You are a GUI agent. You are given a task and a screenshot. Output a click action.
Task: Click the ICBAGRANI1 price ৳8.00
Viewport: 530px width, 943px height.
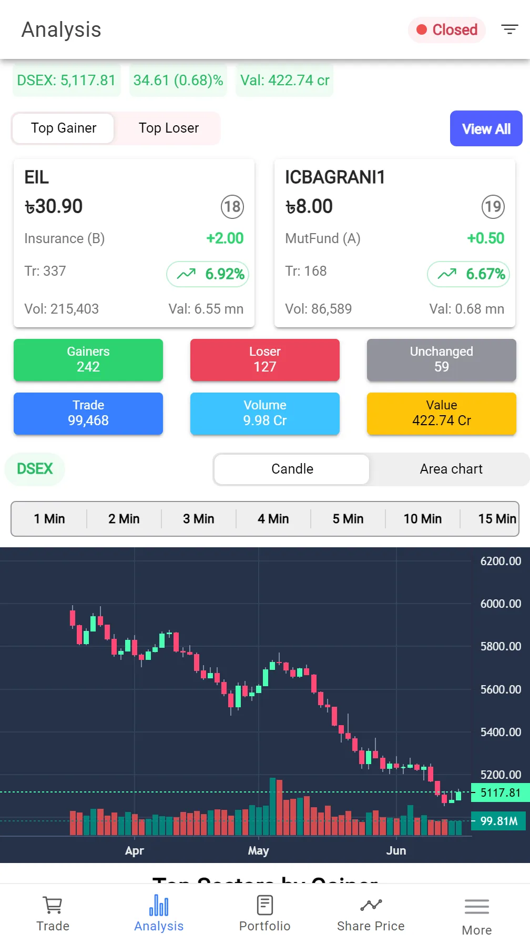click(309, 206)
